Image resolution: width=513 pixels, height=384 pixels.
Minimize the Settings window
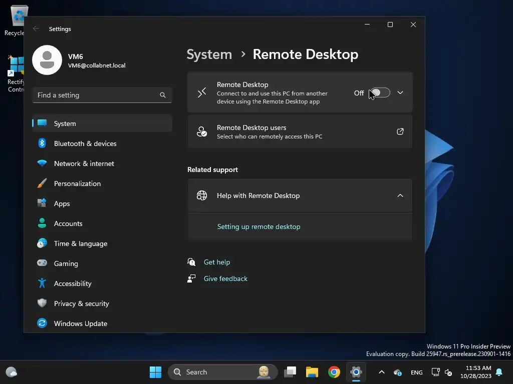click(367, 24)
